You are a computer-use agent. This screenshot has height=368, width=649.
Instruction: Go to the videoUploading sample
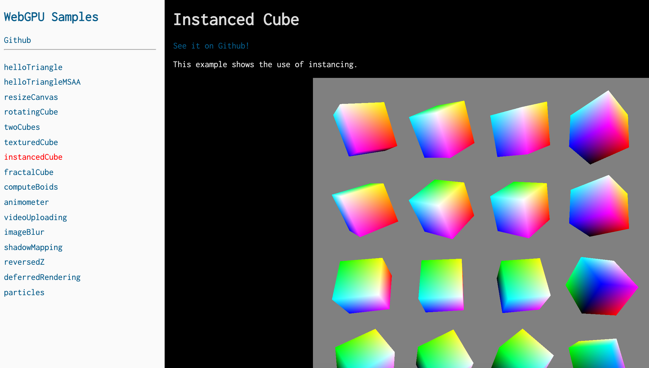[36, 217]
